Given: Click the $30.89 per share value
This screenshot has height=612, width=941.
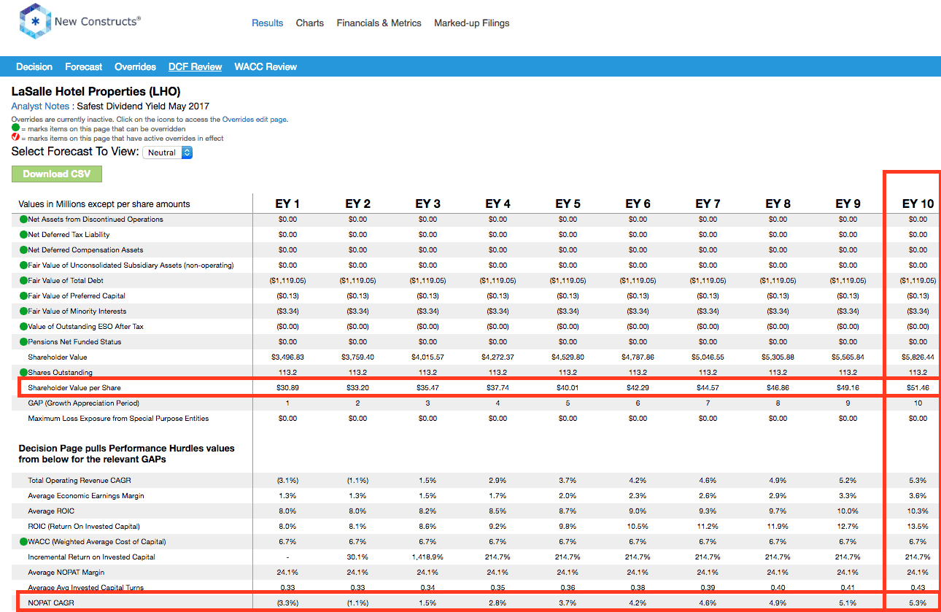Looking at the screenshot, I should (x=287, y=387).
